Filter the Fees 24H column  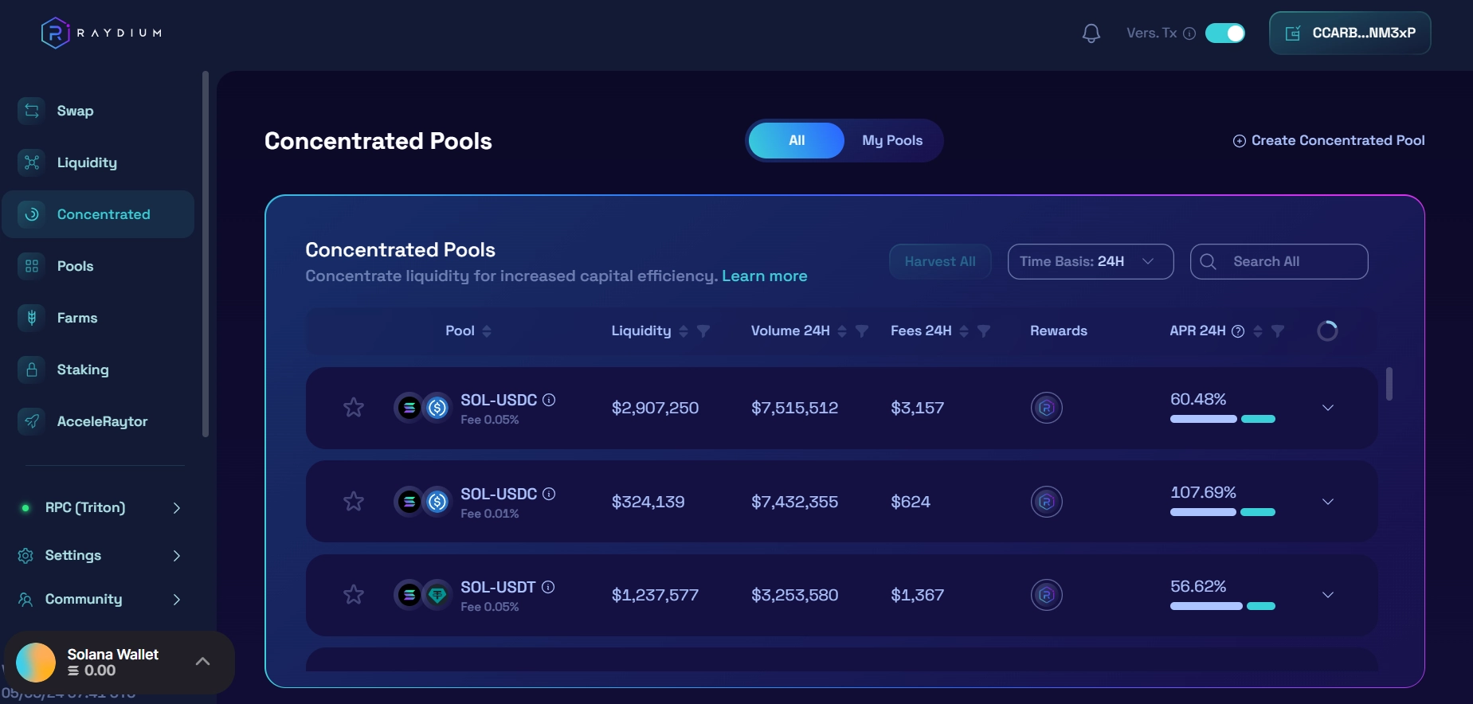[x=984, y=331]
